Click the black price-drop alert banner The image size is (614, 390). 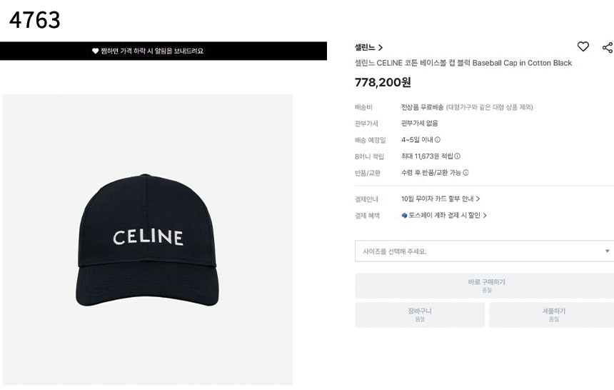(x=163, y=51)
